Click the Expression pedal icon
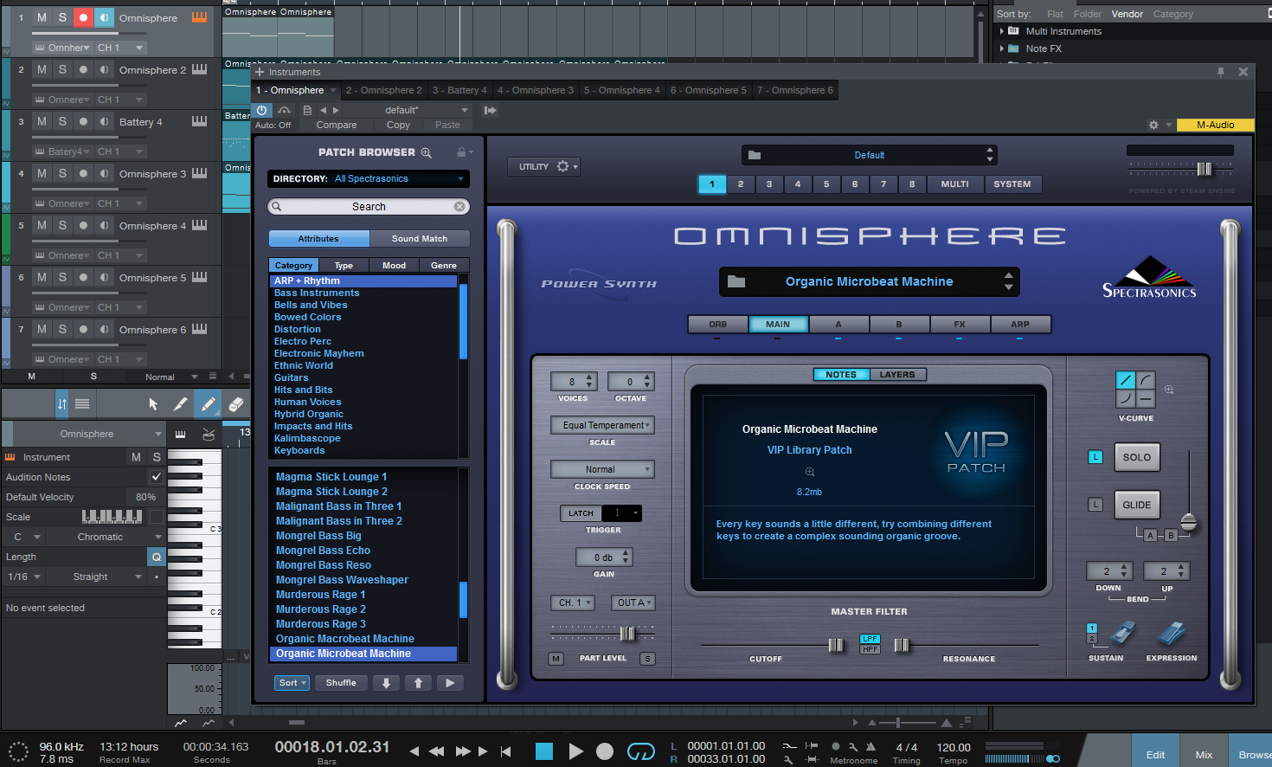Viewport: 1272px width, 767px height. (x=1172, y=633)
